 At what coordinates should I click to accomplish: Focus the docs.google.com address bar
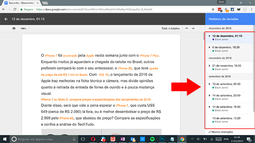click(94, 10)
